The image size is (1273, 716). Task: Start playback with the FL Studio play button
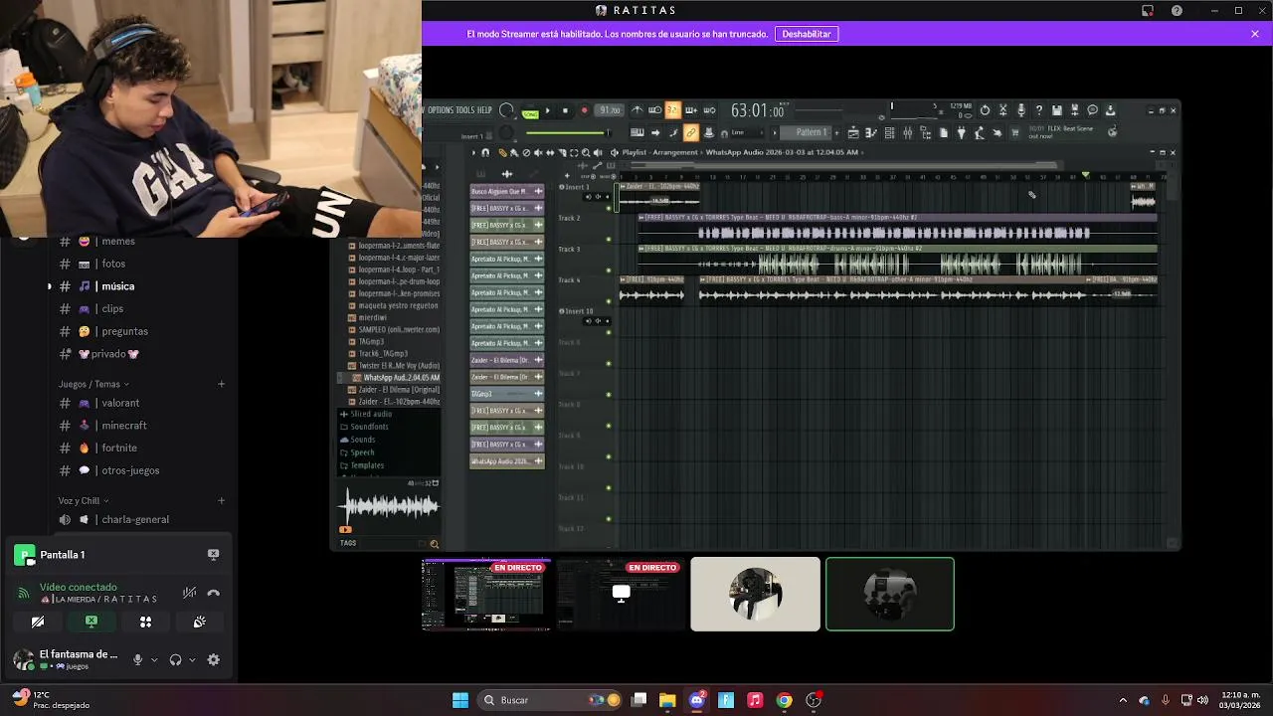click(x=548, y=110)
